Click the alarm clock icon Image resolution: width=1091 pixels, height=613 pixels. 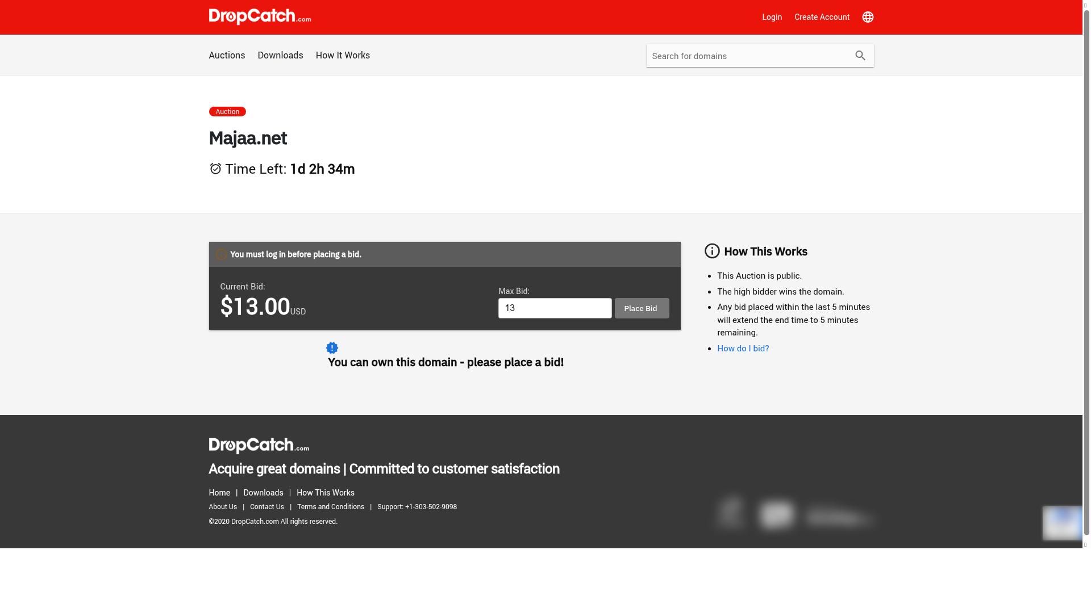[x=215, y=169]
